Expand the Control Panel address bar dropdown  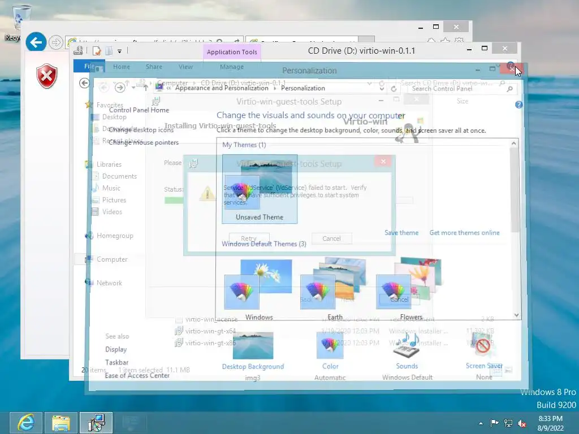382,89
